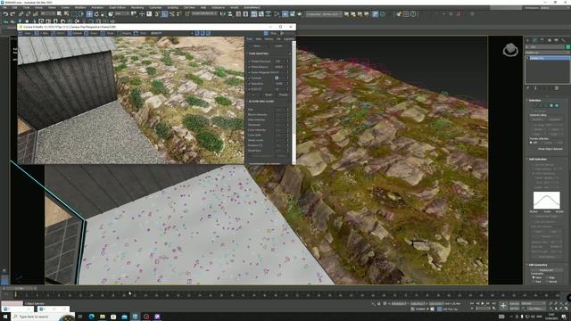Image resolution: width=571 pixels, height=321 pixels.
Task: Open the Rendering menu
Action: coord(137,7)
